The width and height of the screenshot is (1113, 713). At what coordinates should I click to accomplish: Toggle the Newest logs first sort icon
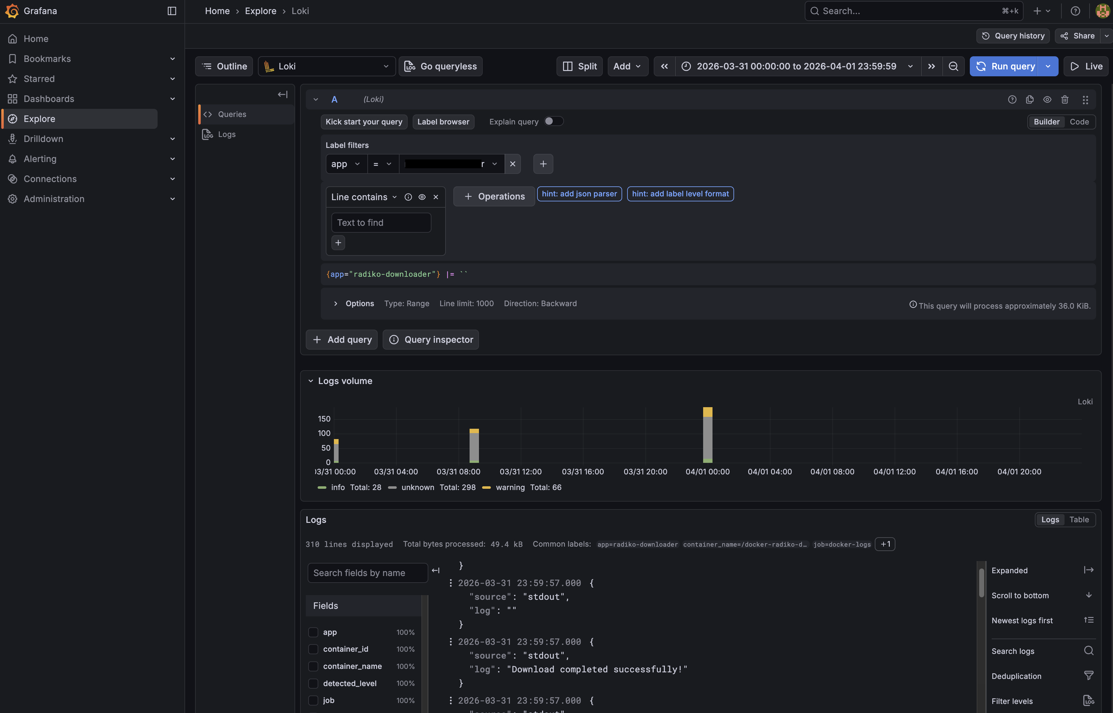click(1089, 620)
